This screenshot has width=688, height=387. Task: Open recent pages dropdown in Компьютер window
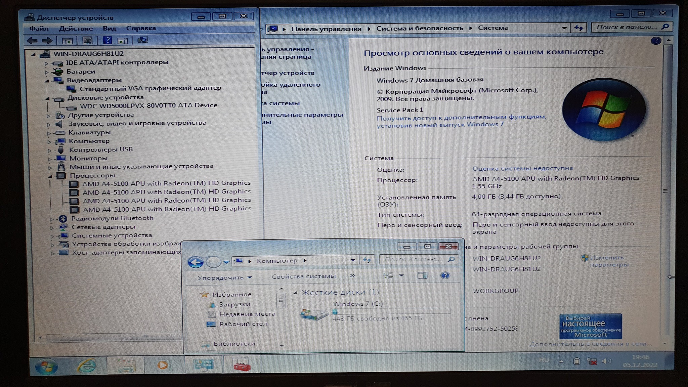(226, 262)
